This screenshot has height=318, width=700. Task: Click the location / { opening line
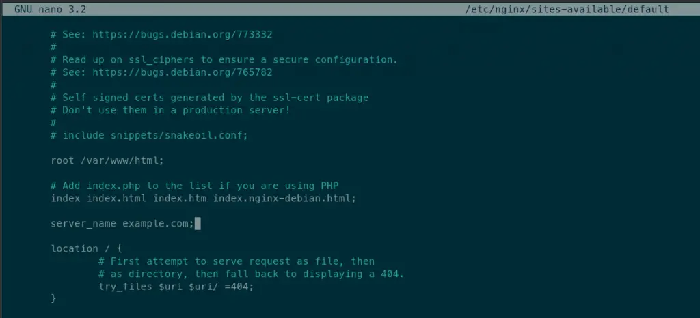click(x=87, y=248)
